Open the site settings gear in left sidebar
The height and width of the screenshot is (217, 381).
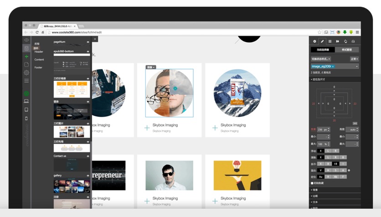[26, 72]
